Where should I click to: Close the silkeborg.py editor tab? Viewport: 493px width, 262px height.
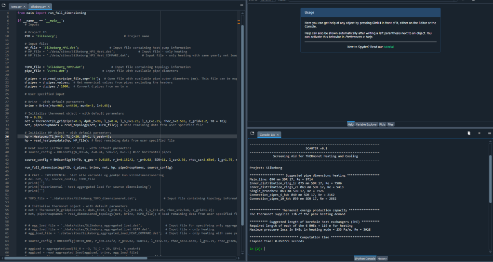pos(49,7)
